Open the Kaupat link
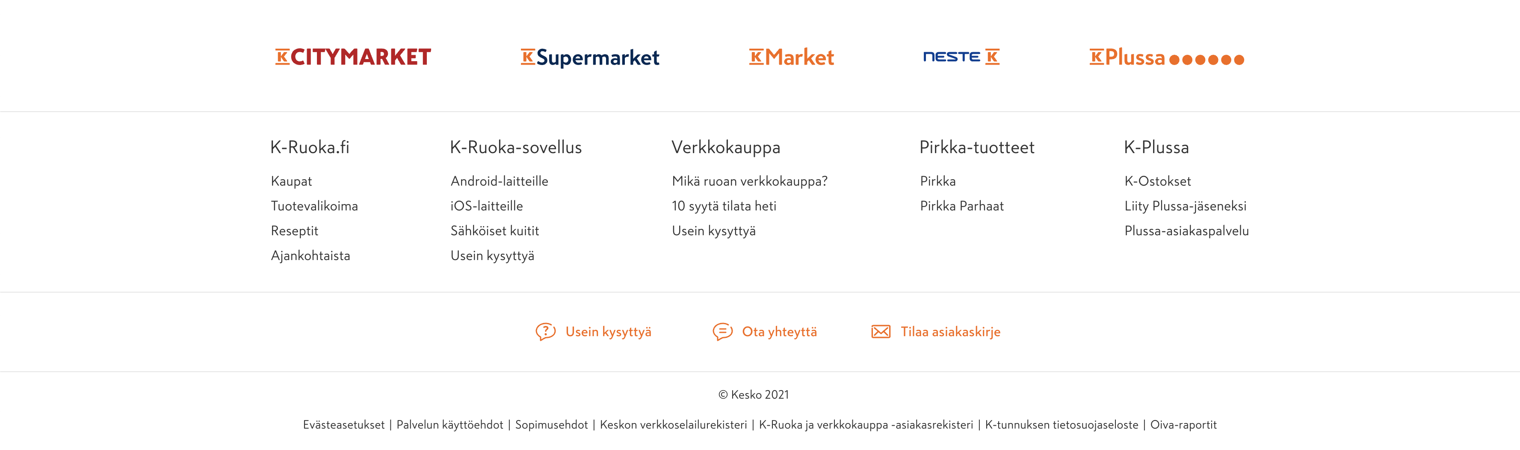This screenshot has width=1520, height=450. (x=292, y=181)
